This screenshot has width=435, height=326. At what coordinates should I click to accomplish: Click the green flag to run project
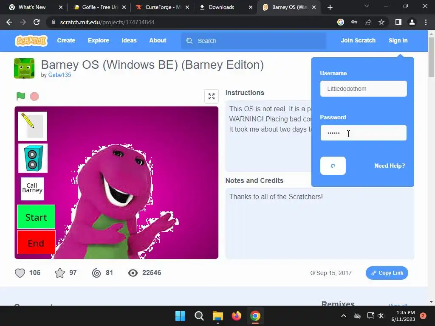pyautogui.click(x=21, y=96)
